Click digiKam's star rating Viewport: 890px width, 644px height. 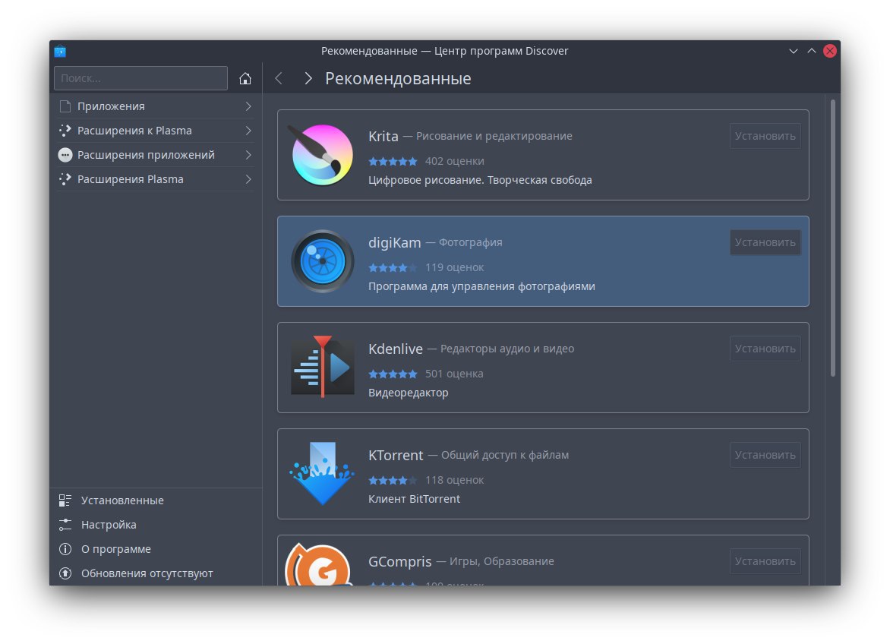[393, 267]
